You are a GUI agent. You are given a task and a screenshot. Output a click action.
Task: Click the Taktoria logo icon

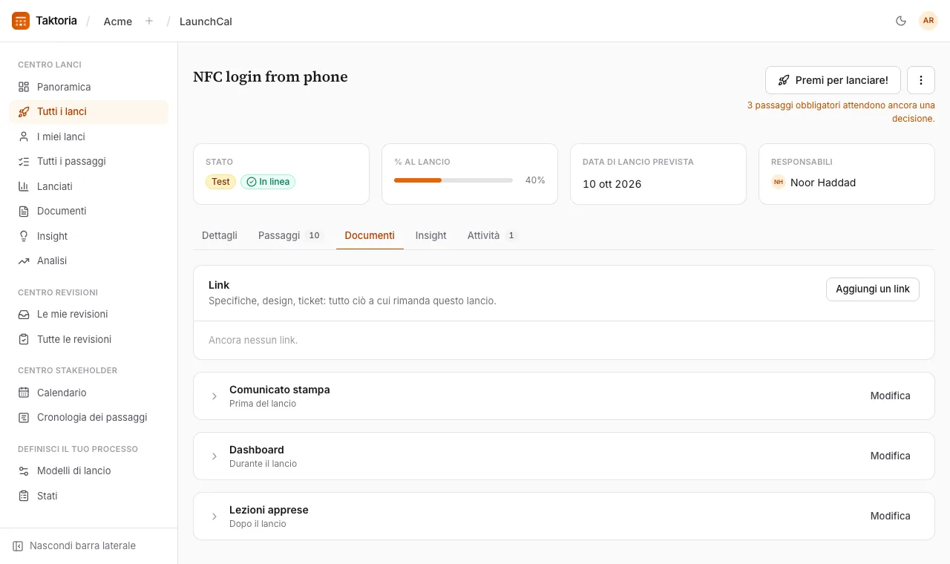pos(21,21)
